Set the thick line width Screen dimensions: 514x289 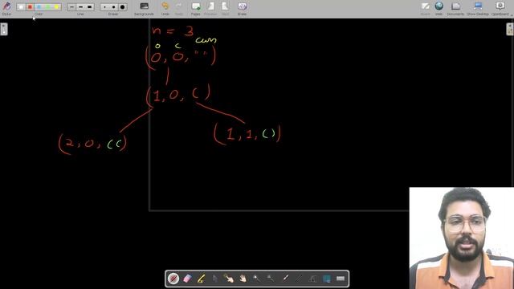click(x=89, y=7)
